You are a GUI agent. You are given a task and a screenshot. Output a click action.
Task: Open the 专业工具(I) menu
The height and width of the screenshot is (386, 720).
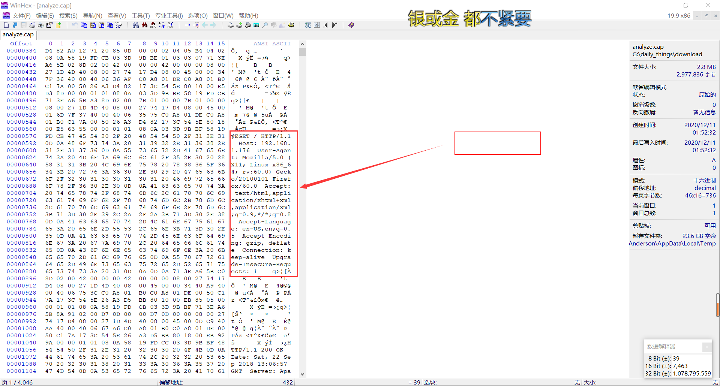coord(169,15)
